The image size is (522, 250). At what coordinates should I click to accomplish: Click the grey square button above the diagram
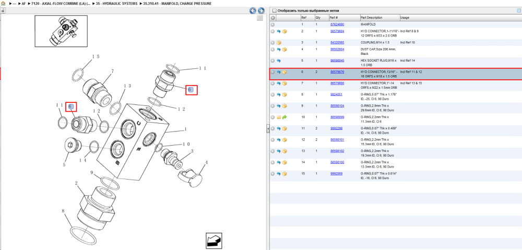[260, 18]
